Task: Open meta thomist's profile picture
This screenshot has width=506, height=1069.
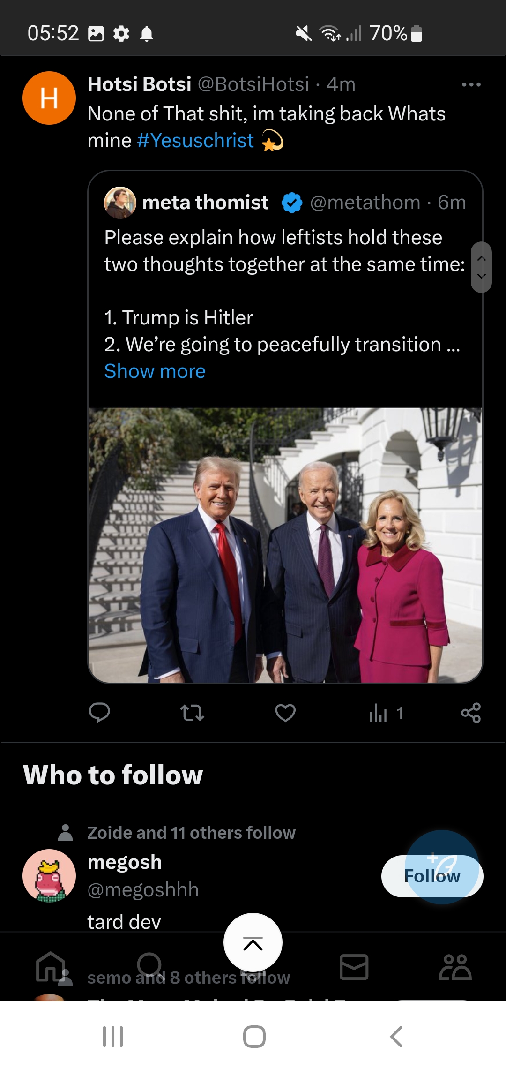Action: click(x=120, y=203)
